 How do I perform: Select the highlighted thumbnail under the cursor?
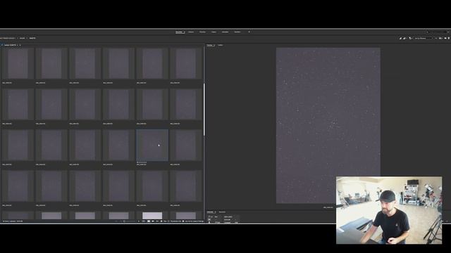(x=152, y=145)
